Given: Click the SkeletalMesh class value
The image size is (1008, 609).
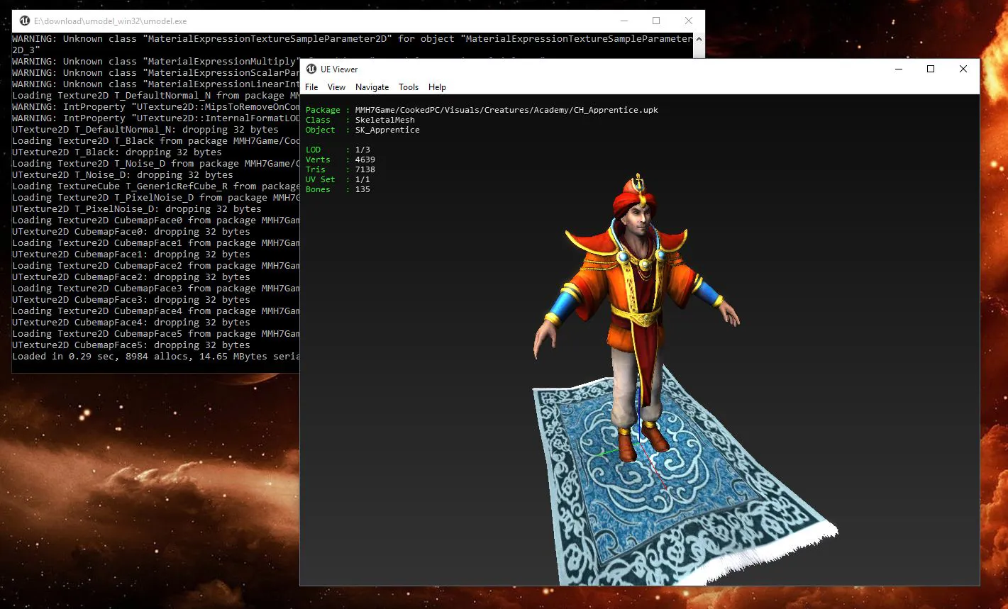Looking at the screenshot, I should tap(384, 120).
